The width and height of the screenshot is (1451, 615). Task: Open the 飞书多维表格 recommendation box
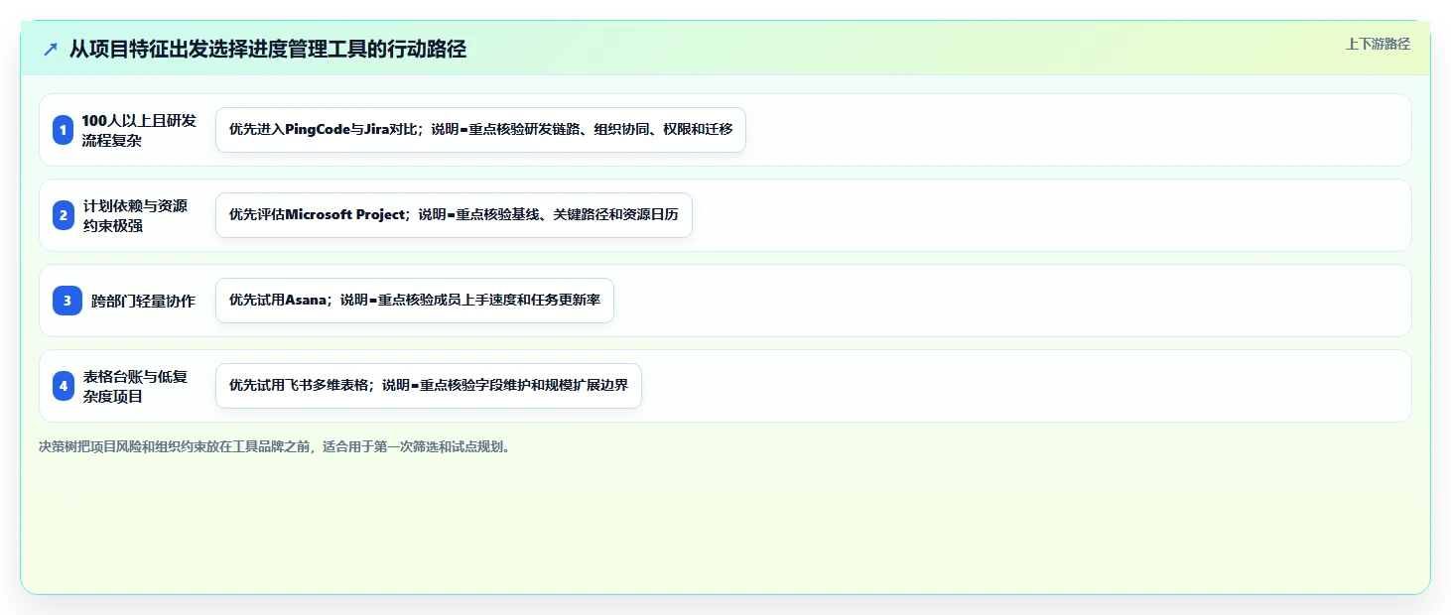429,386
